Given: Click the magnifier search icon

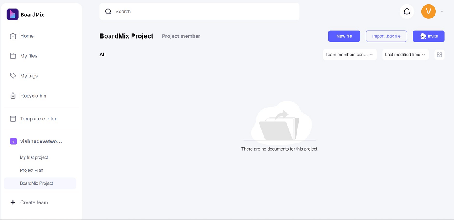Looking at the screenshot, I should click(x=108, y=12).
